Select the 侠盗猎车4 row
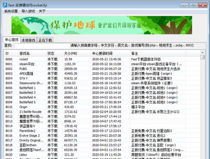 (102, 126)
